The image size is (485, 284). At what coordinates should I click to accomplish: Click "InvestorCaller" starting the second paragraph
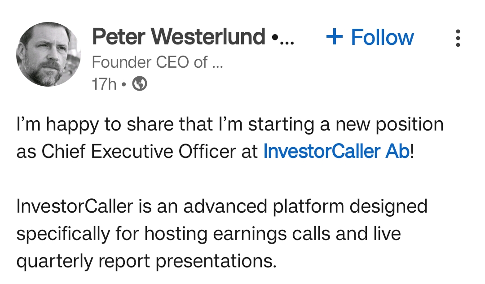click(75, 206)
